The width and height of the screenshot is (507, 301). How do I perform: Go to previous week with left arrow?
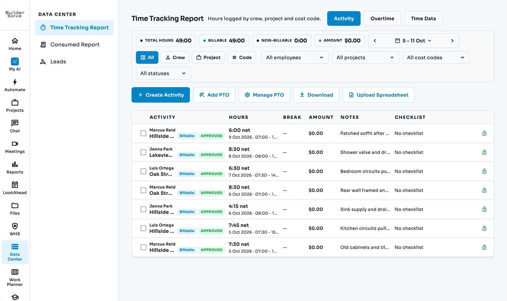(x=375, y=41)
